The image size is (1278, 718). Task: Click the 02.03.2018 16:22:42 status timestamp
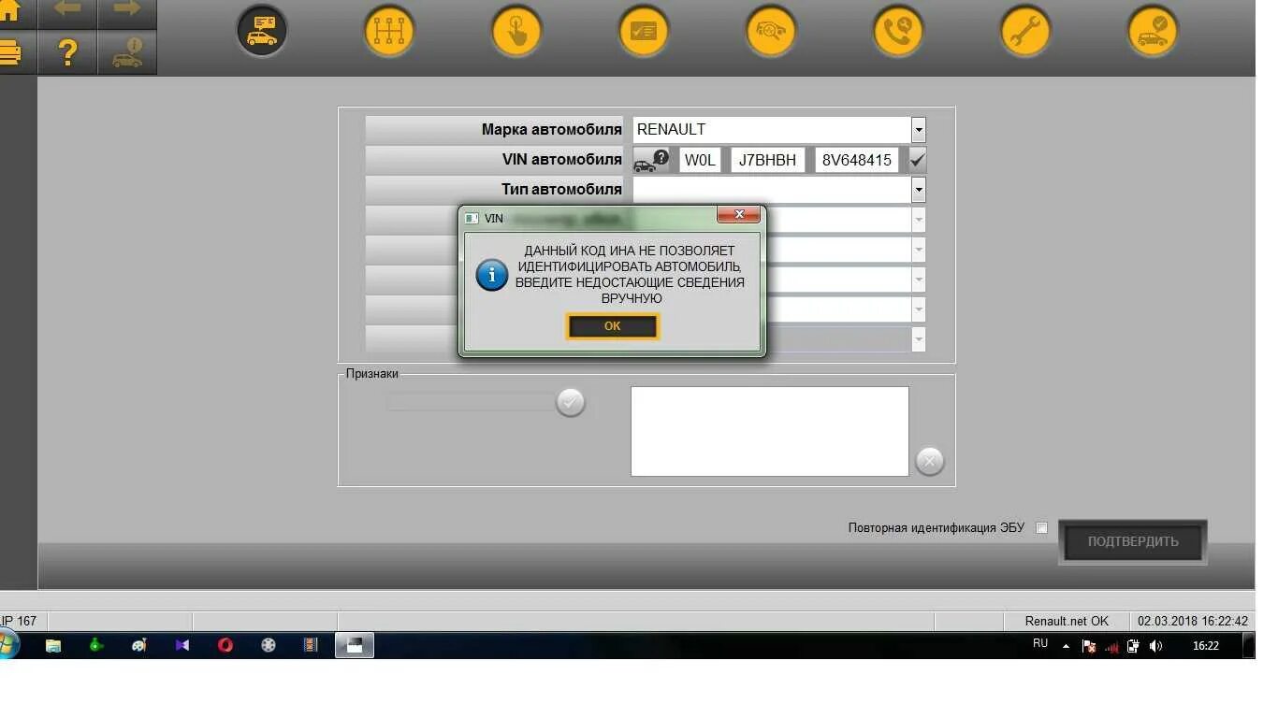(1192, 621)
